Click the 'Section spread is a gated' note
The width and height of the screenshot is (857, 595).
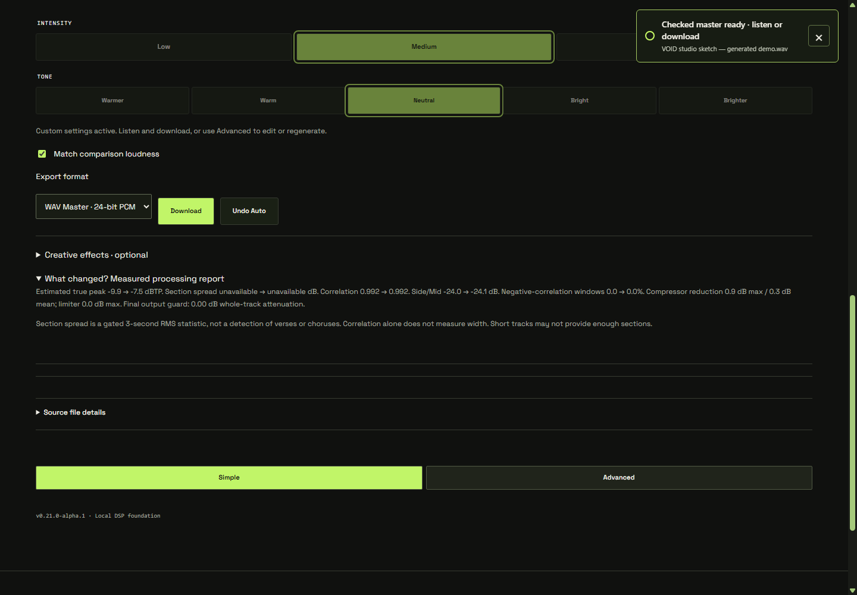pyautogui.click(x=344, y=324)
